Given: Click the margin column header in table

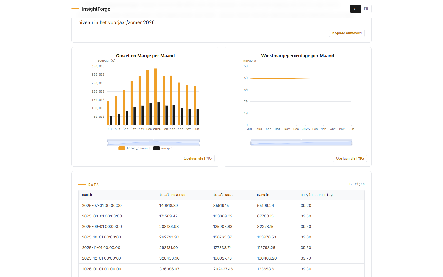Looking at the screenshot, I should (263, 195).
